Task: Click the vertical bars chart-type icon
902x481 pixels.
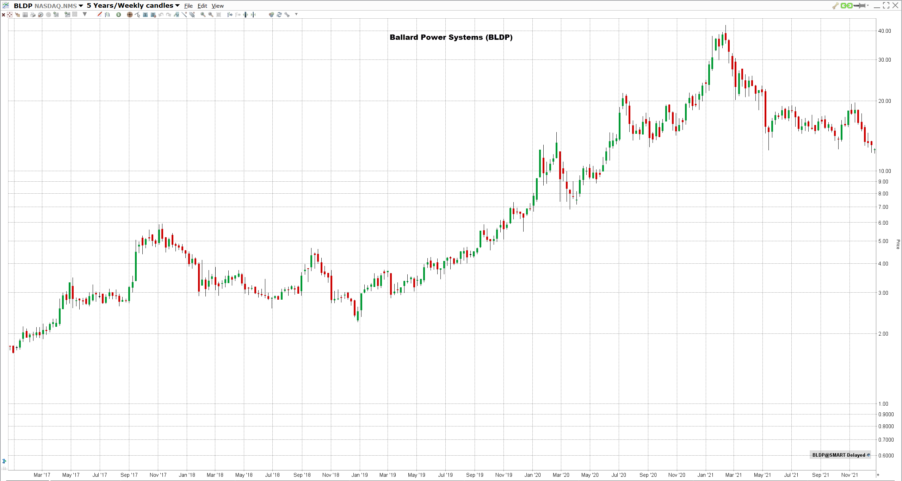Action: point(107,15)
